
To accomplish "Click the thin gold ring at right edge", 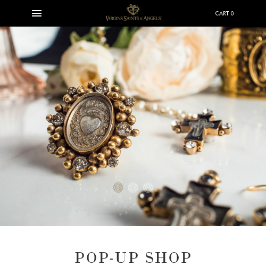I will coord(257,188).
